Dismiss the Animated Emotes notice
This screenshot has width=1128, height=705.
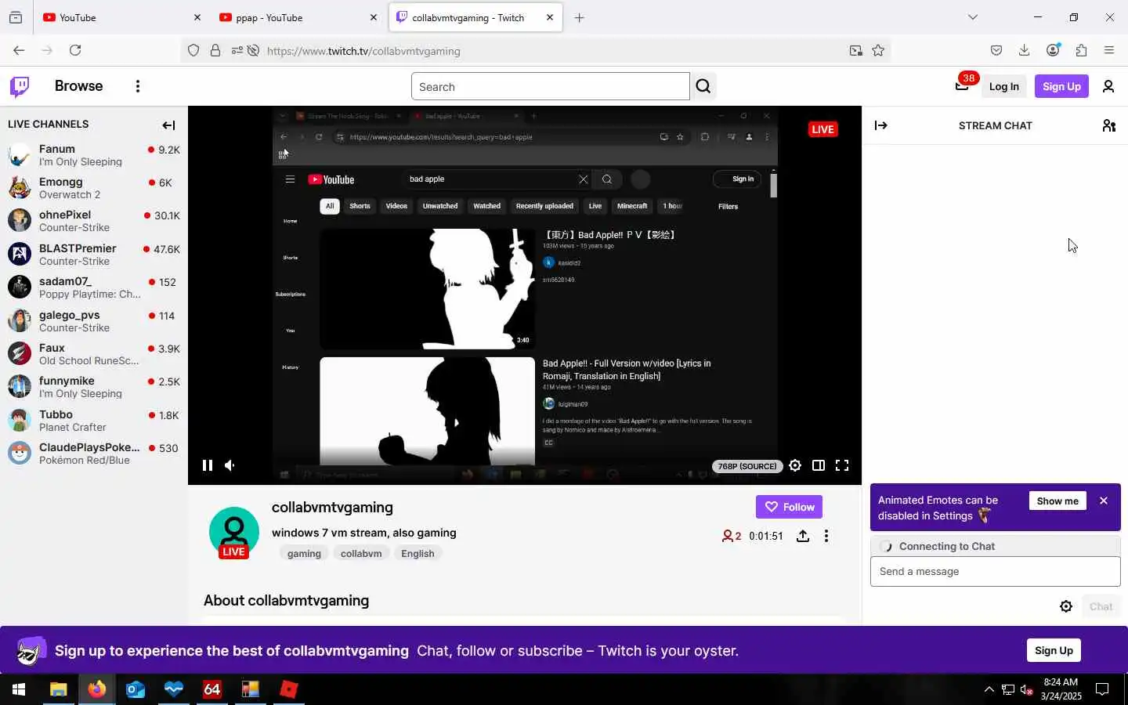(1104, 501)
